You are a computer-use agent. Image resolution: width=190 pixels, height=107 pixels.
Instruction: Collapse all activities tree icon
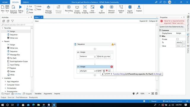(8, 21)
